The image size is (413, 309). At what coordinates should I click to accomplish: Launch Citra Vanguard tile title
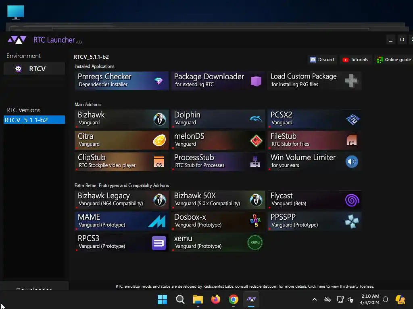(x=86, y=136)
